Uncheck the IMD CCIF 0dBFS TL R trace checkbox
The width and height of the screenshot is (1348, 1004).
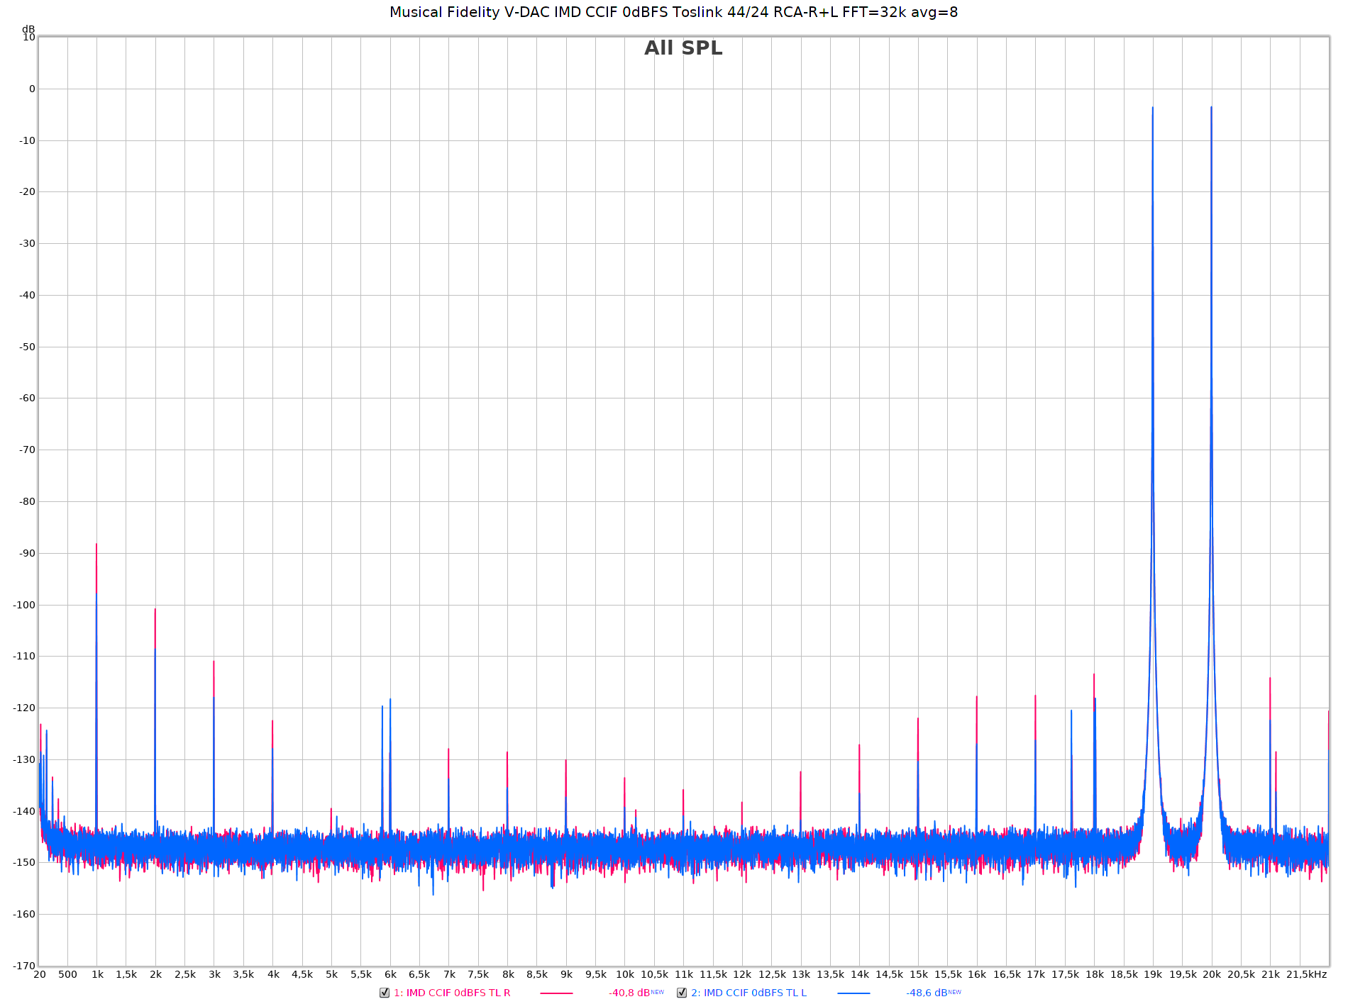[385, 993]
